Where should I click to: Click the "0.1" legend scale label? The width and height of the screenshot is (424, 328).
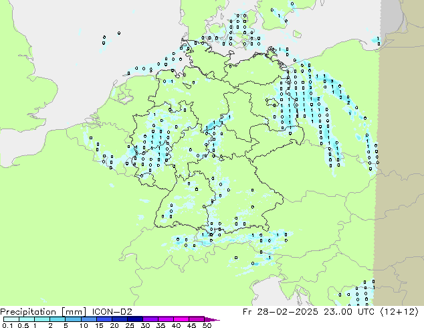[7, 325]
